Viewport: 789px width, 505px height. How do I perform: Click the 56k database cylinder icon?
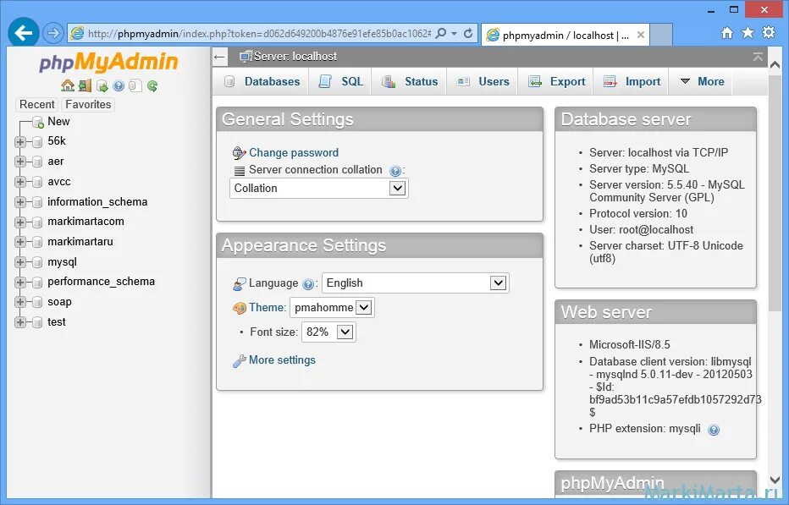[x=36, y=142]
